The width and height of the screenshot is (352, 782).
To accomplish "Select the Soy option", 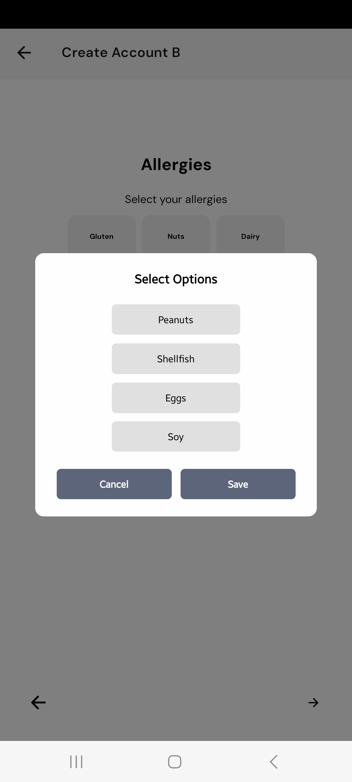I will tap(176, 437).
